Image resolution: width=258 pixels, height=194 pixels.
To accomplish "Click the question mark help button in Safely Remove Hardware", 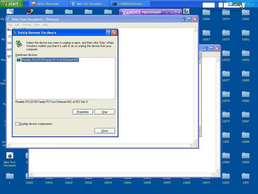I will coord(109,33).
